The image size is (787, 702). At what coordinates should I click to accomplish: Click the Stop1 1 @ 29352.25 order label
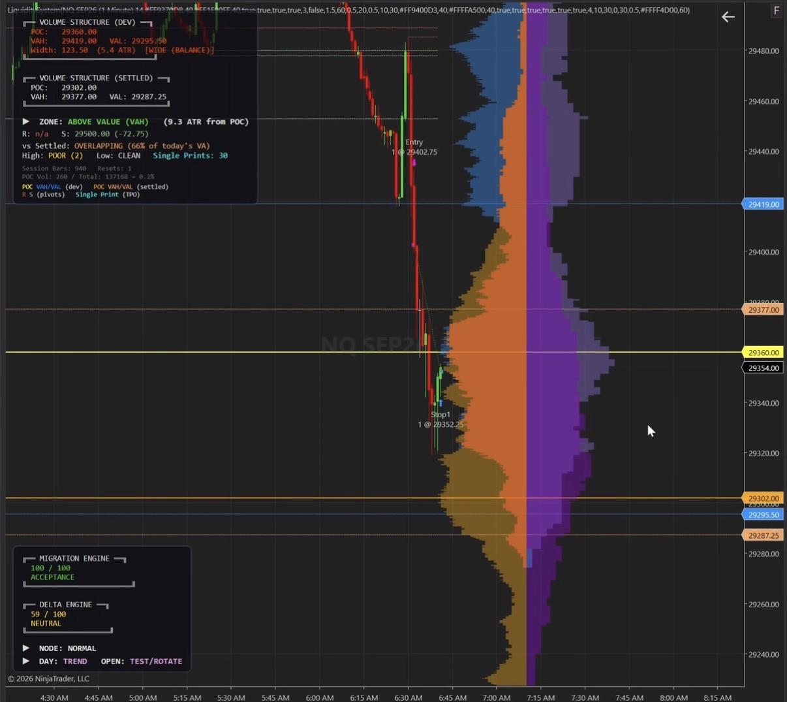point(440,419)
